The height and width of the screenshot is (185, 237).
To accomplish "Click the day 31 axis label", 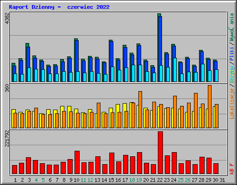I will pos(222,180).
